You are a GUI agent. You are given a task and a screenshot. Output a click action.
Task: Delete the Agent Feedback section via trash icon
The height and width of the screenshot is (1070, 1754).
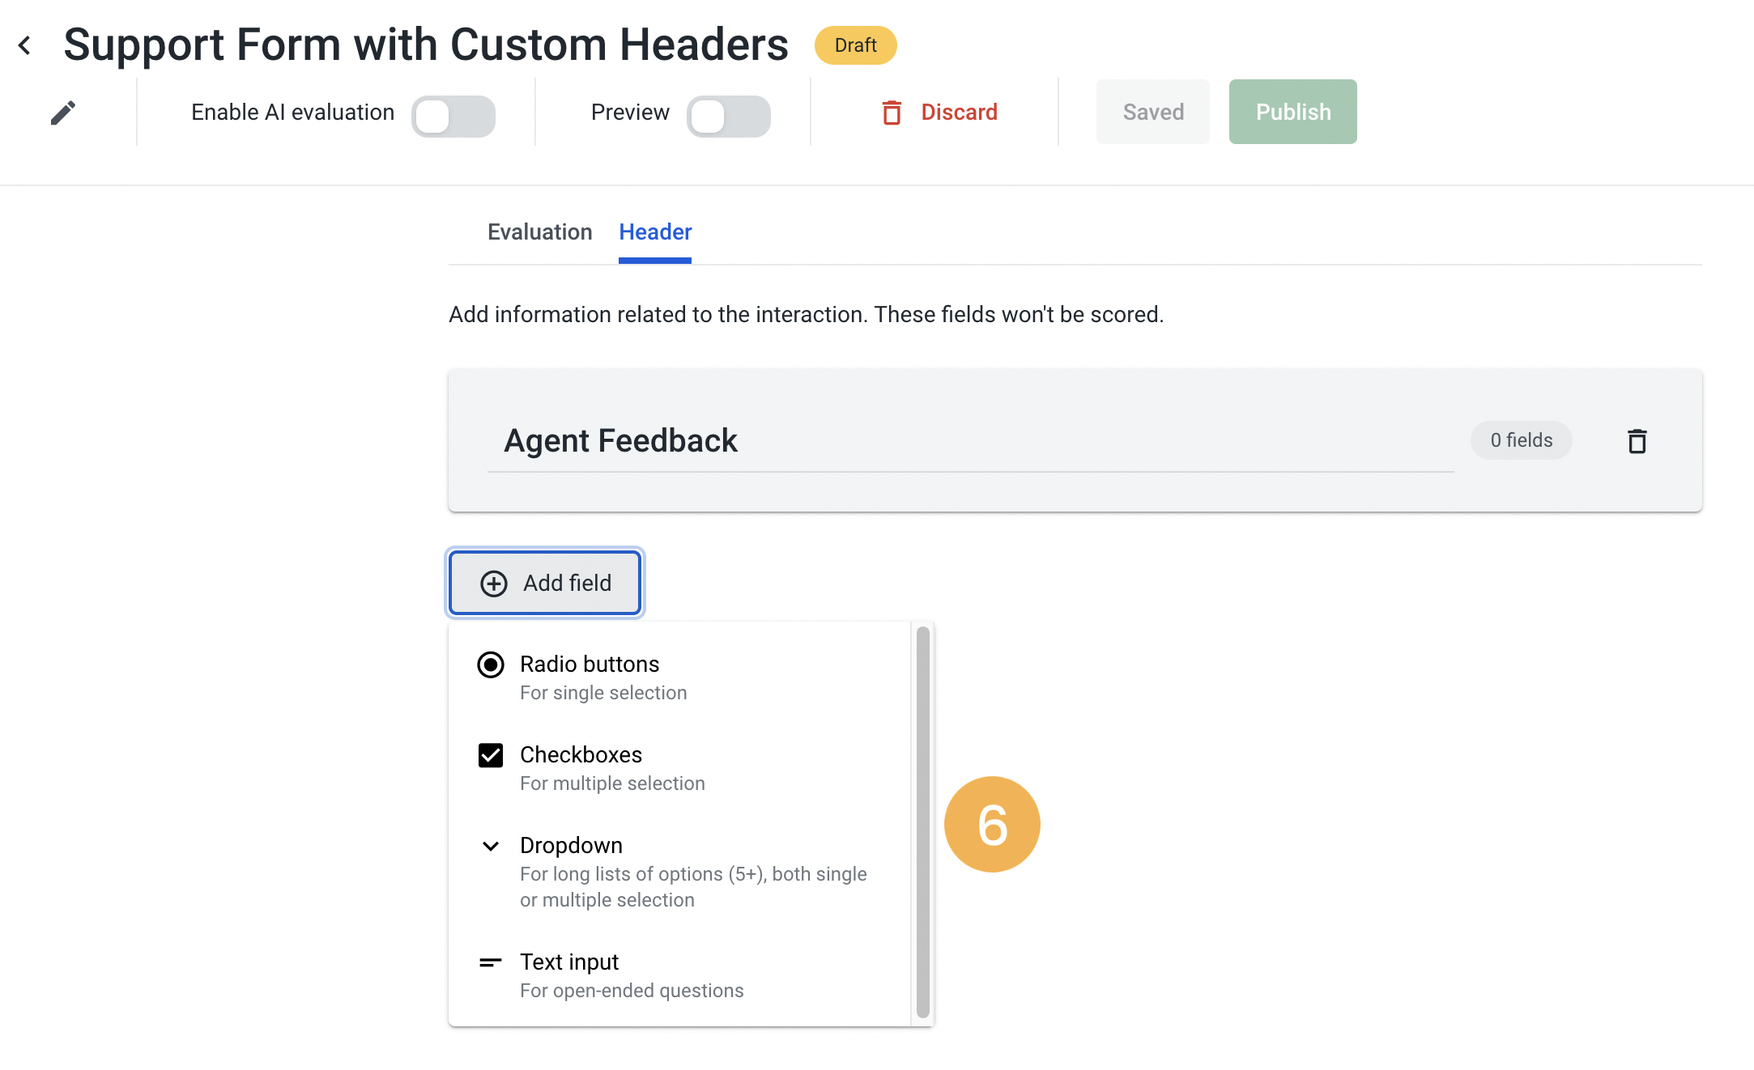1637,441
